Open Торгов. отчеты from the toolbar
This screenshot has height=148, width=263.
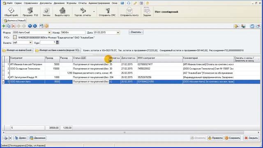83,12
